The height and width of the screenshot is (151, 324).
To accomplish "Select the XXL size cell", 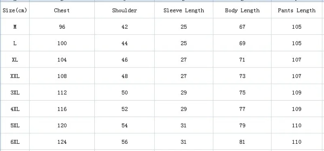I will [x=15, y=76].
